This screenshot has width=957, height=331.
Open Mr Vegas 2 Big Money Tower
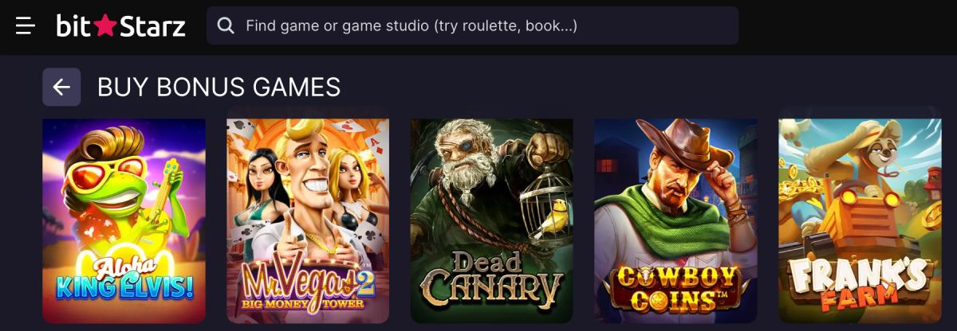click(308, 220)
